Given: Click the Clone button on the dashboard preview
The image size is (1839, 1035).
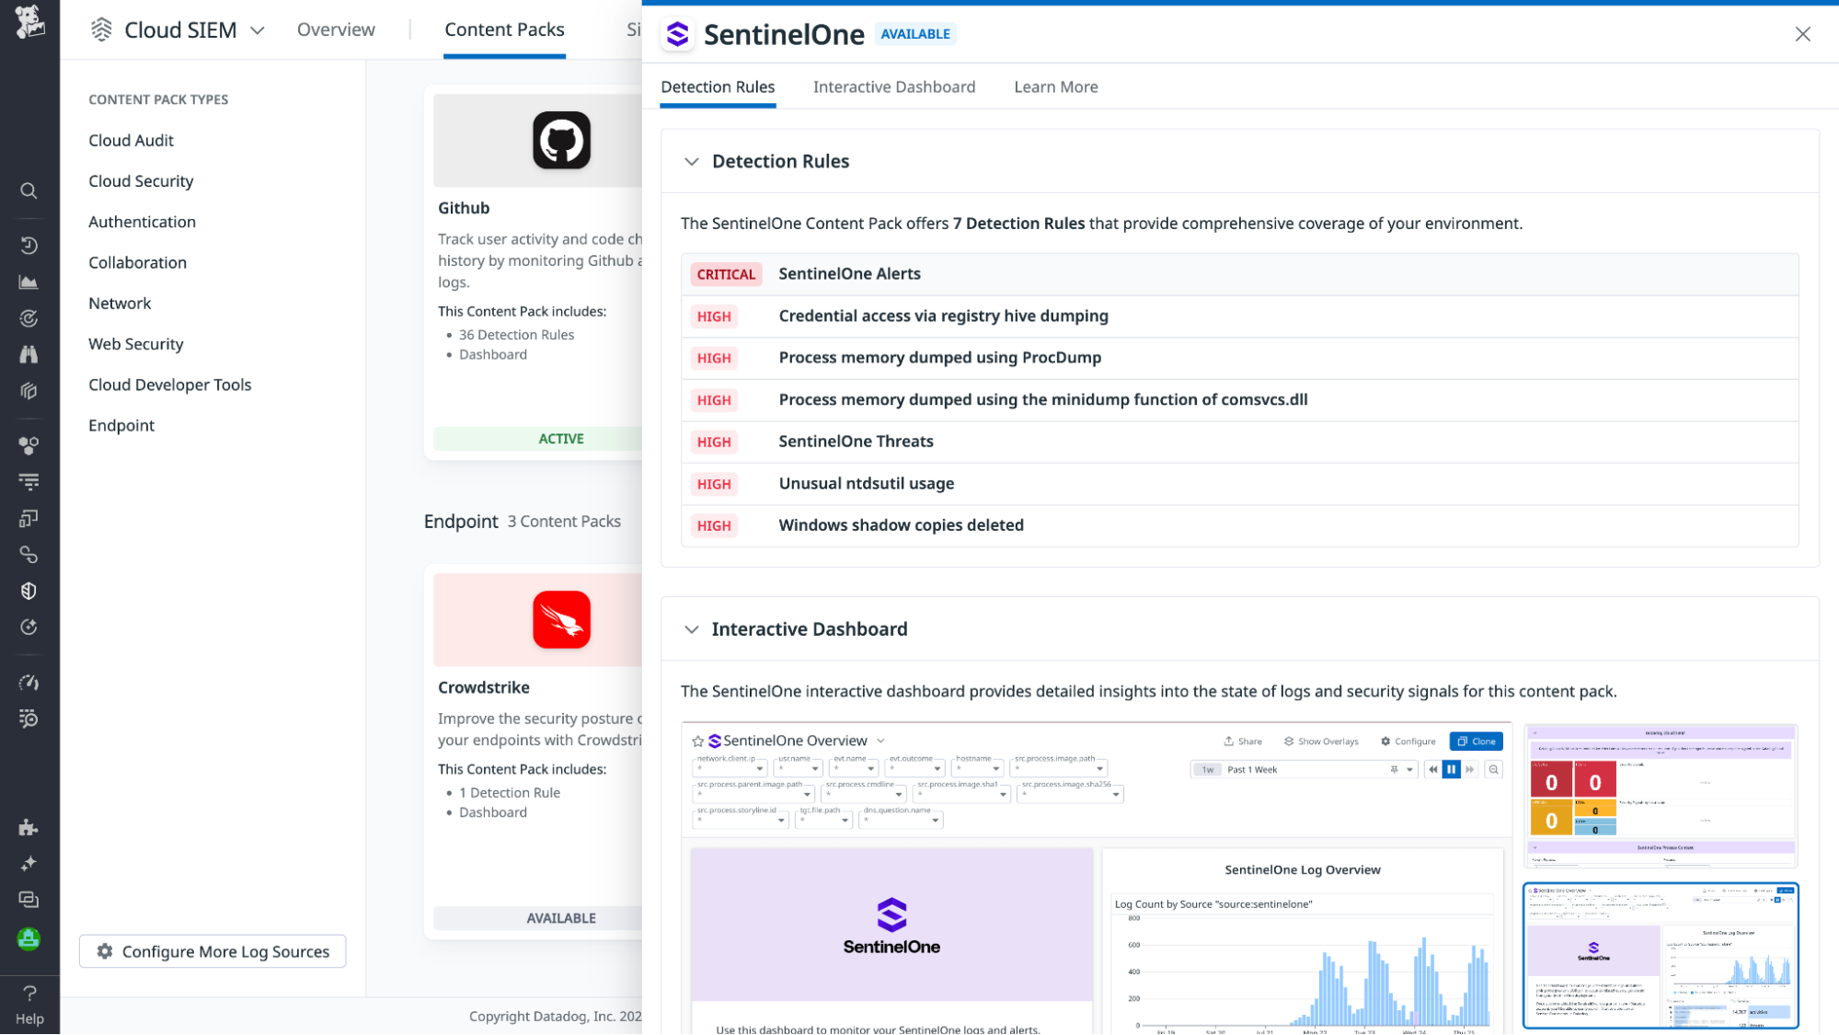Looking at the screenshot, I should [1476, 741].
